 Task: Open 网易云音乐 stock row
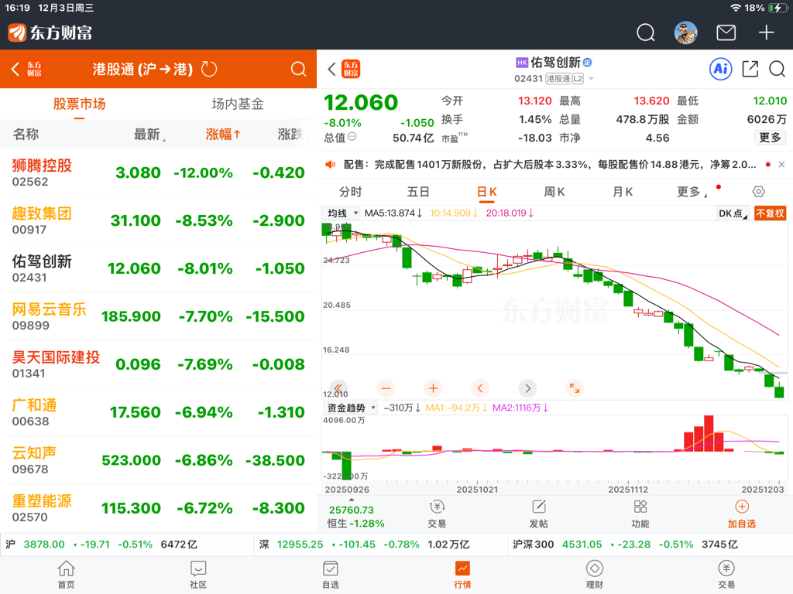coord(158,316)
